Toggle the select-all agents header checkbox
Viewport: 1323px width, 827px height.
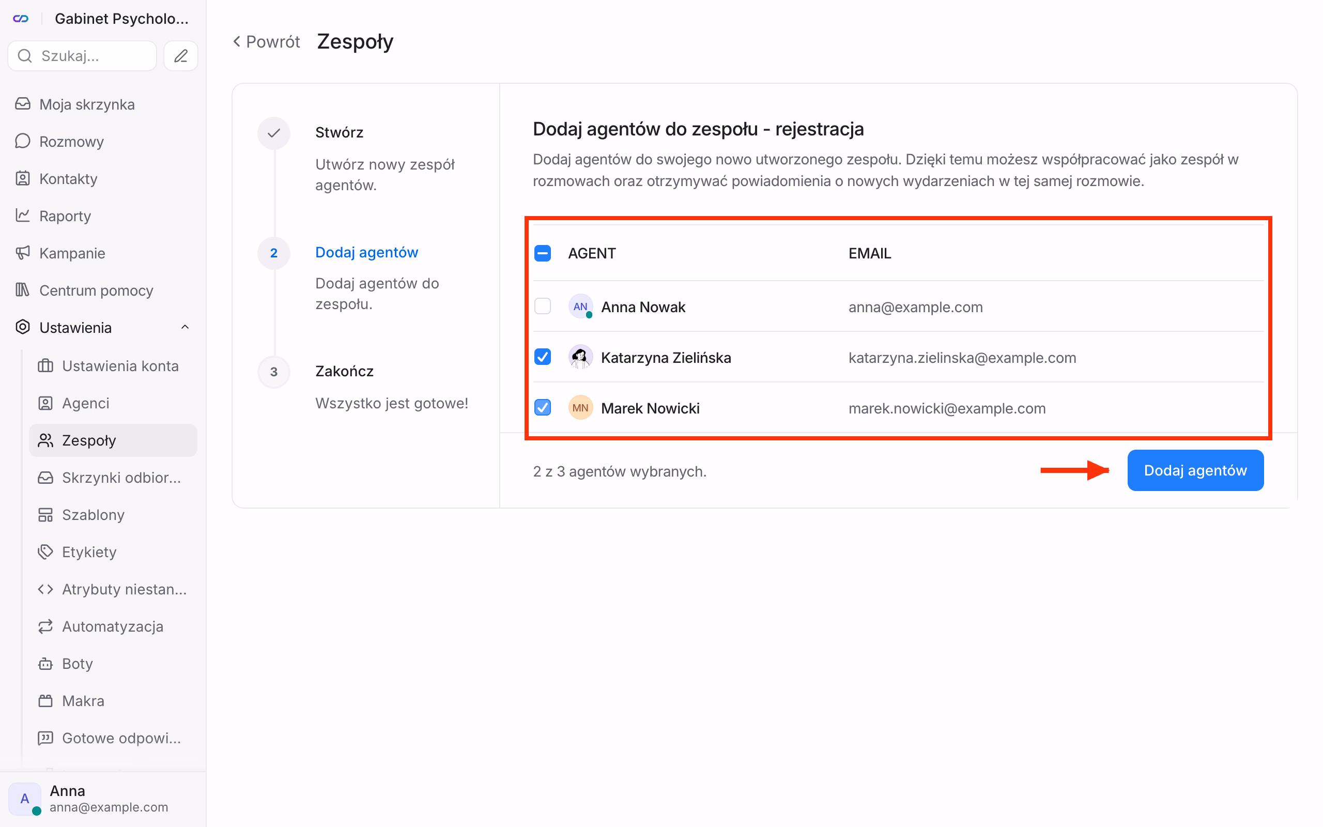[x=542, y=253]
